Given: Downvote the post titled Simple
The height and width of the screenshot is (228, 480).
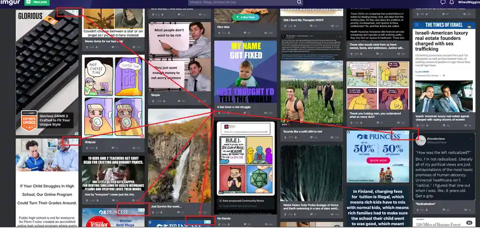Looking at the screenshot, I should coord(164,101).
